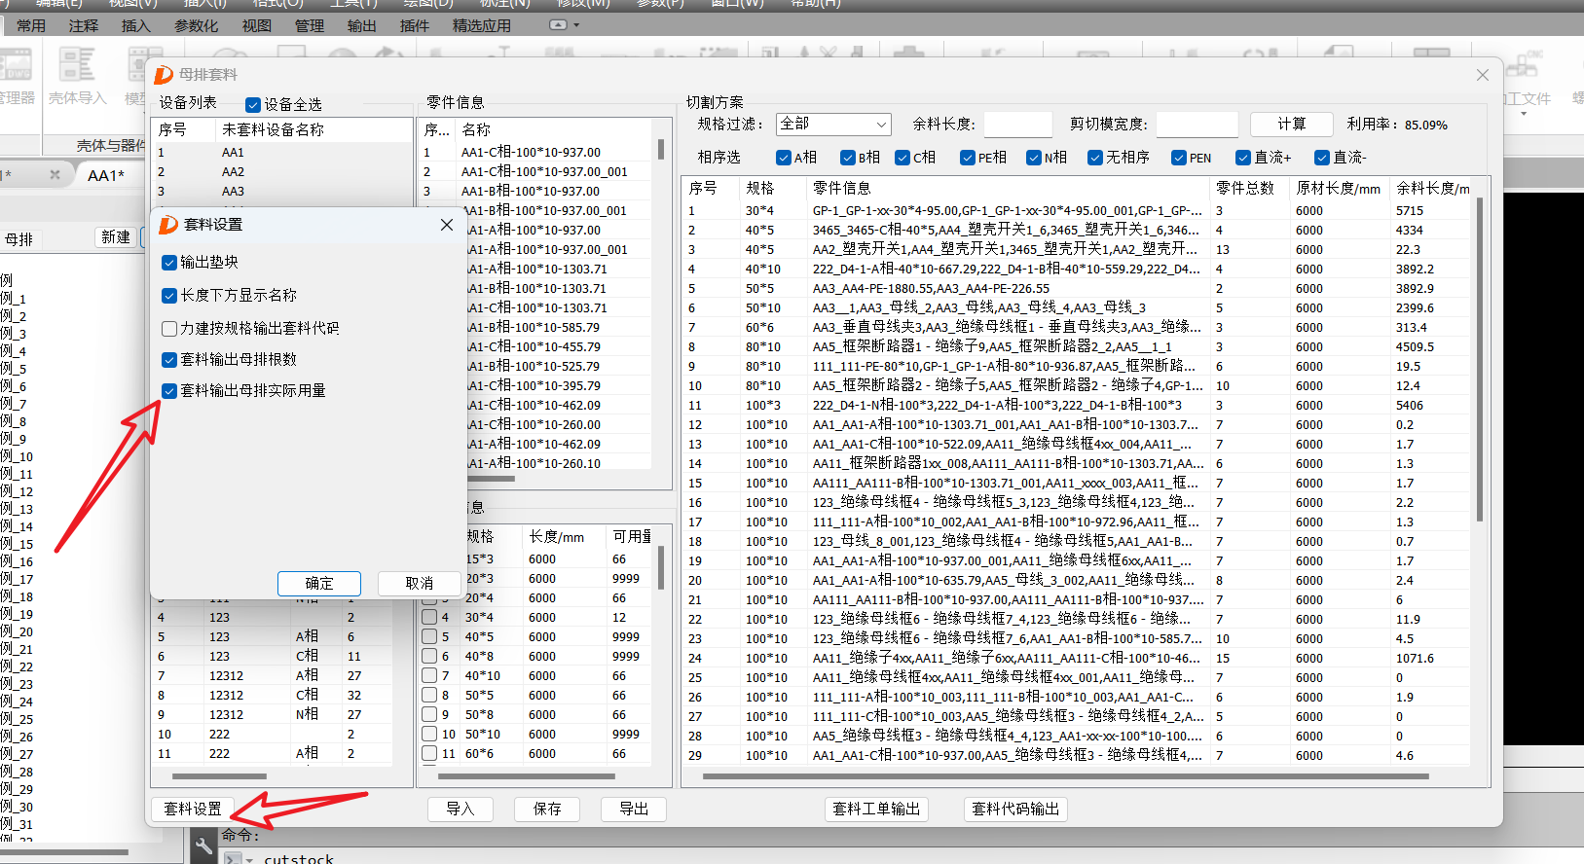
Task: Click the 保存 button
Action: (547, 810)
